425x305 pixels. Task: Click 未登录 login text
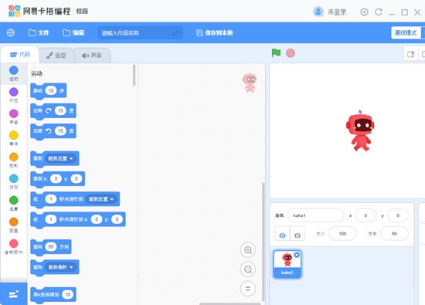337,12
